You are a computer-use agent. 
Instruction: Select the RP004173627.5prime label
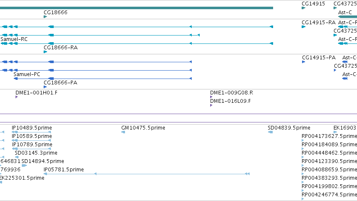click(x=329, y=136)
